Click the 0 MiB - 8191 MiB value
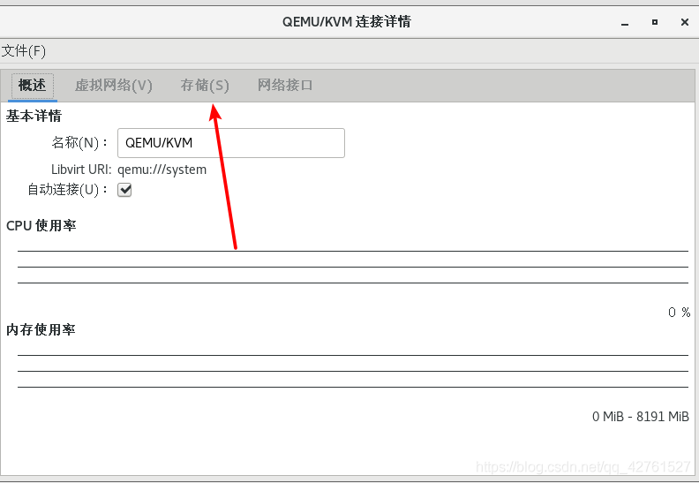Screen dimensions: 699x483 point(640,417)
